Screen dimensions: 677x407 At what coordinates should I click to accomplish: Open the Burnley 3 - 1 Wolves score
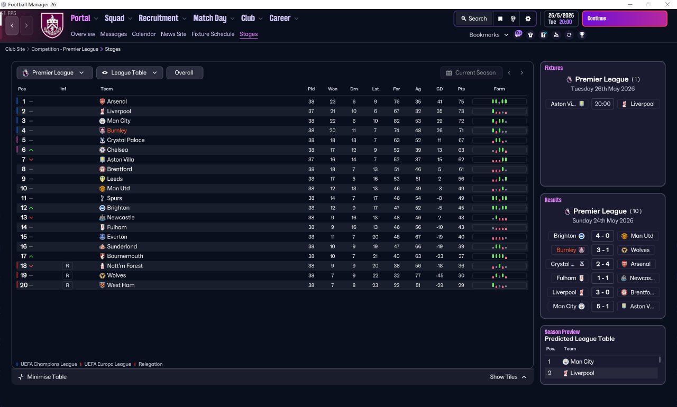[602, 250]
